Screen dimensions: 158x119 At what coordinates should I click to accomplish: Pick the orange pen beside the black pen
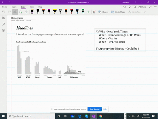coord(43,11)
